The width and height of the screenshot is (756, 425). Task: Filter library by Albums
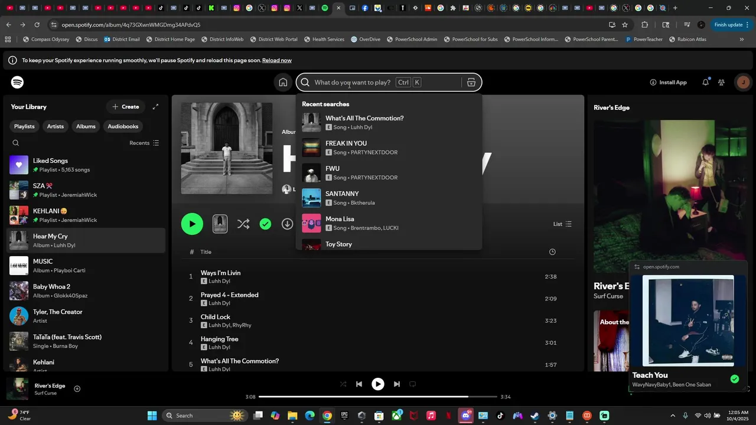click(x=86, y=126)
